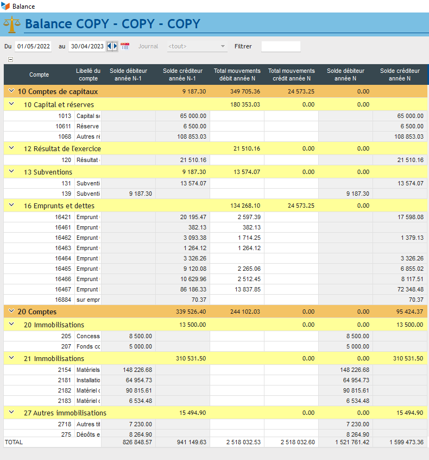Click the Filtrer input field

[281, 46]
